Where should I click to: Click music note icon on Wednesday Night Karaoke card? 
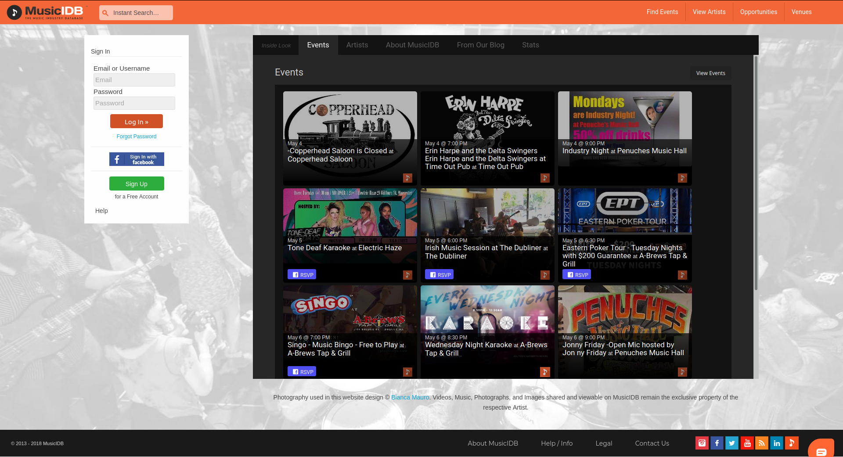(x=545, y=372)
